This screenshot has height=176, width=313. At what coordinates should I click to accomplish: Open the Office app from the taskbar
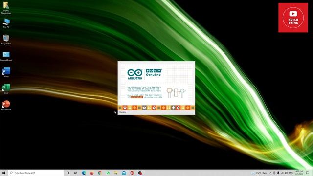(x=132, y=173)
